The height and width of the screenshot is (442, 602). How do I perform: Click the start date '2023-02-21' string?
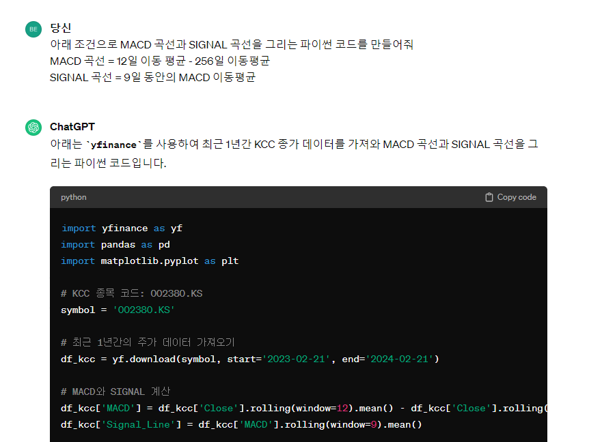click(296, 359)
